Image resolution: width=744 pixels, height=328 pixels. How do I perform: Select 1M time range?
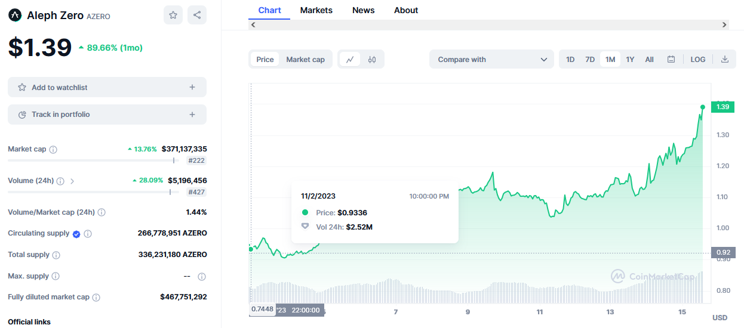(x=610, y=60)
